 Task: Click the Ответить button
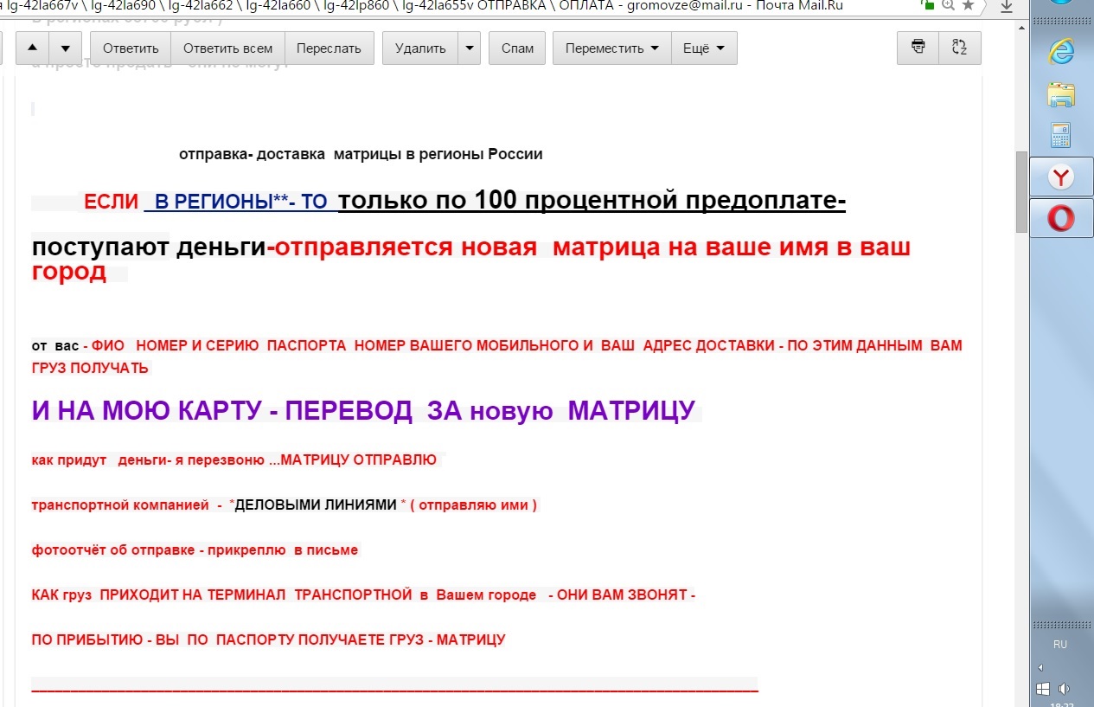click(131, 48)
